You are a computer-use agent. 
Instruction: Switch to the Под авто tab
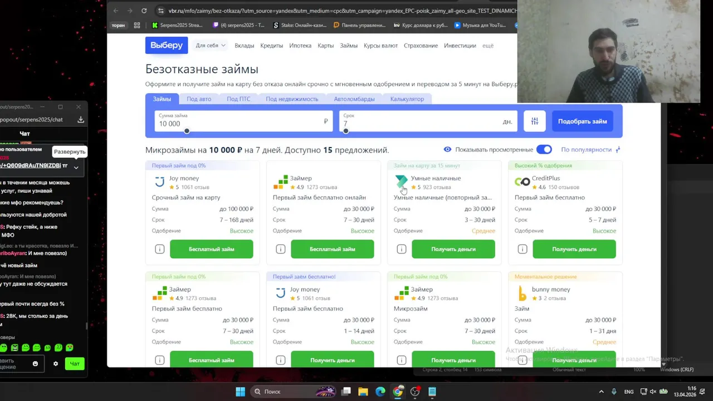[x=199, y=99]
